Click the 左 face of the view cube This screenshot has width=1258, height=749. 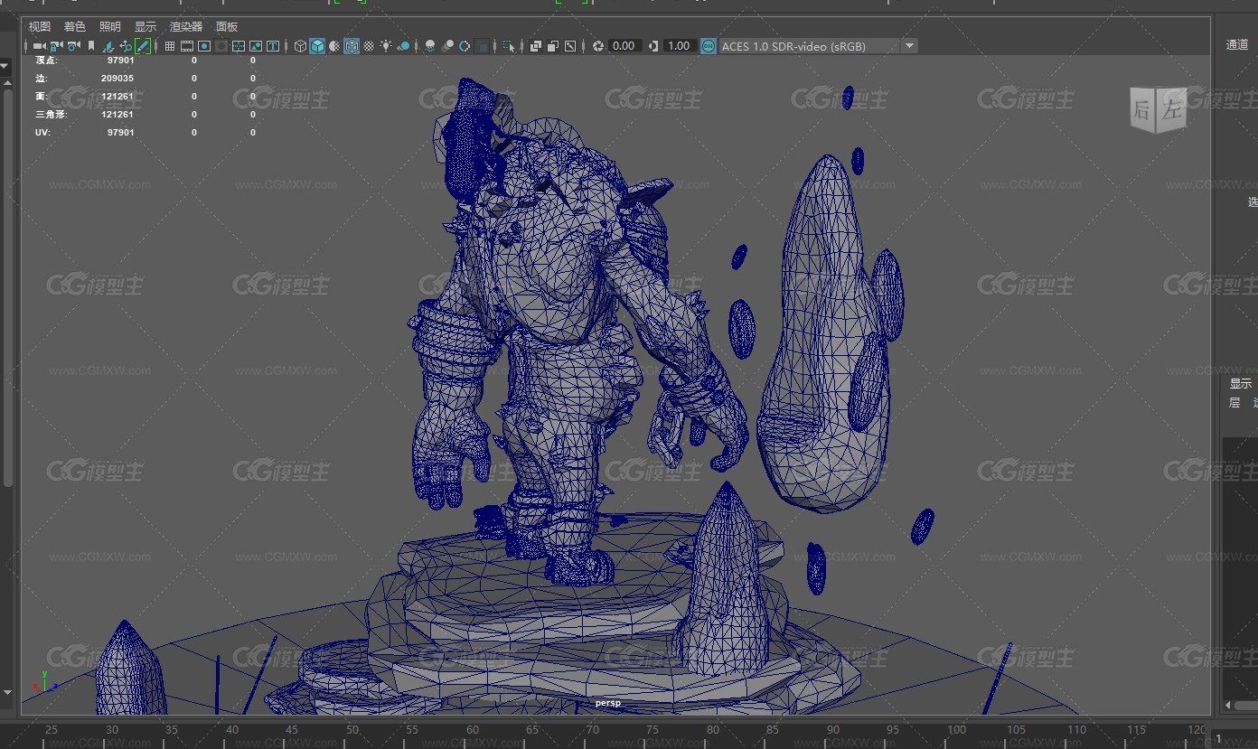(1172, 110)
